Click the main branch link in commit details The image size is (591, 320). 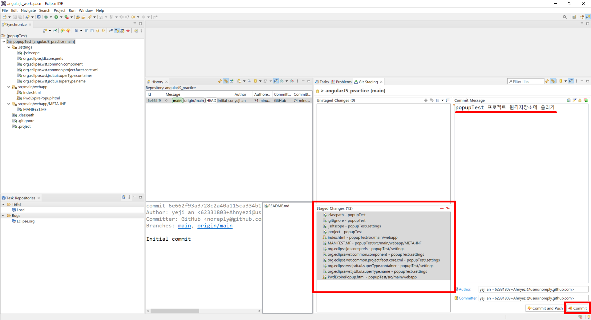click(184, 226)
